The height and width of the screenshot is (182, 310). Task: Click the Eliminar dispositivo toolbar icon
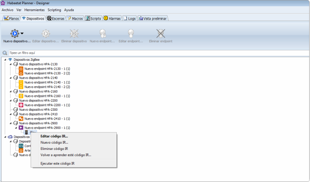coord(74,33)
